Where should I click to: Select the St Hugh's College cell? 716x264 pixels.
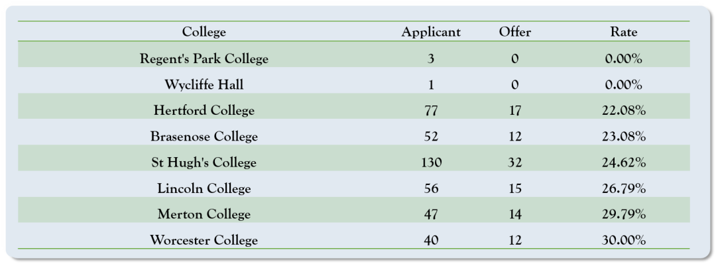click(x=204, y=163)
